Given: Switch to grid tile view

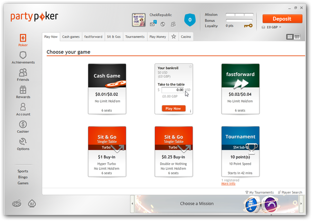Looking at the screenshot, I should pos(290,37).
